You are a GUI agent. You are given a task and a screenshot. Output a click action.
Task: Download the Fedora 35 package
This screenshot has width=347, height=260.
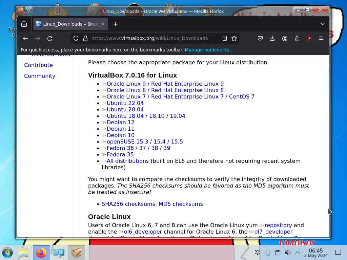pyautogui.click(x=120, y=154)
